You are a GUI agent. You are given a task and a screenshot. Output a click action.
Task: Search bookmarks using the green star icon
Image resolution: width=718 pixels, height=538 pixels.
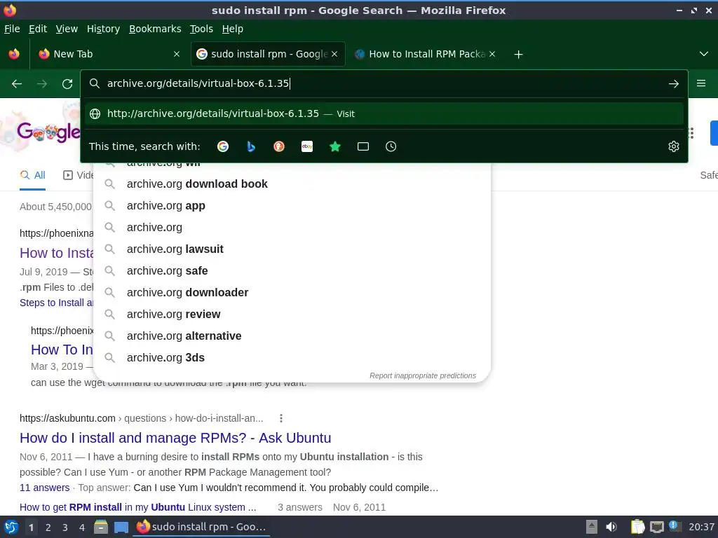[x=335, y=146]
